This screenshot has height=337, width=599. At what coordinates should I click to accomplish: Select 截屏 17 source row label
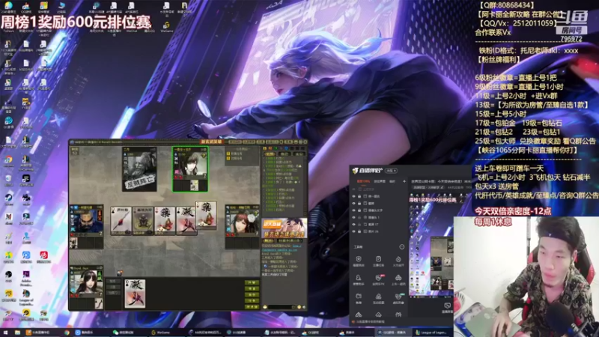(373, 224)
